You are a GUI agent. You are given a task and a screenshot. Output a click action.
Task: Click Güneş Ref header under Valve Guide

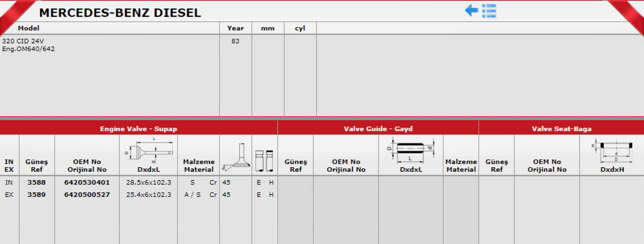[x=295, y=165]
